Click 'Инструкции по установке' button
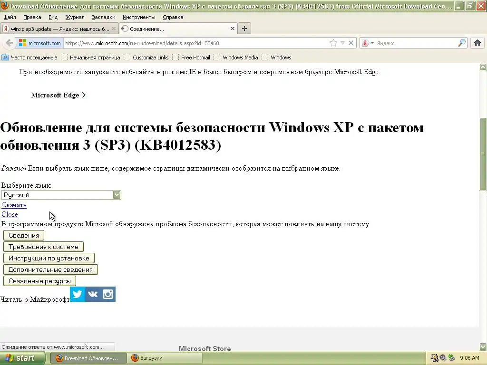Screen dimensions: 487x365 point(49,258)
